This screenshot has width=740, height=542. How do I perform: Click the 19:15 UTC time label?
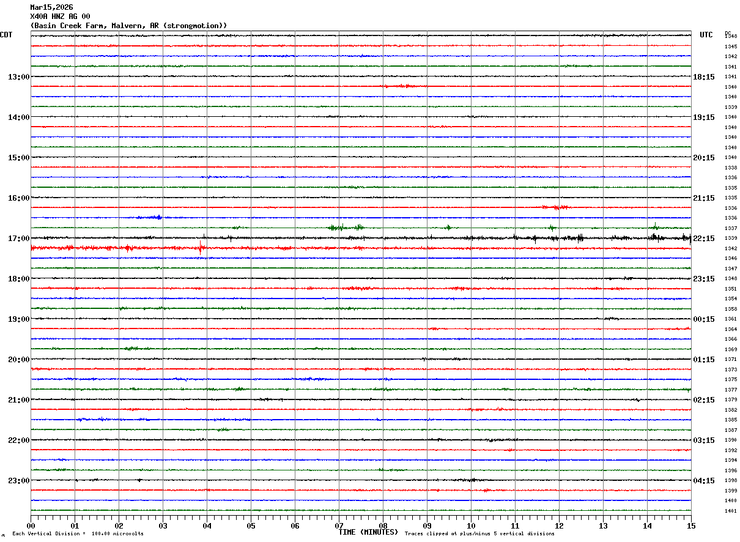(704, 117)
